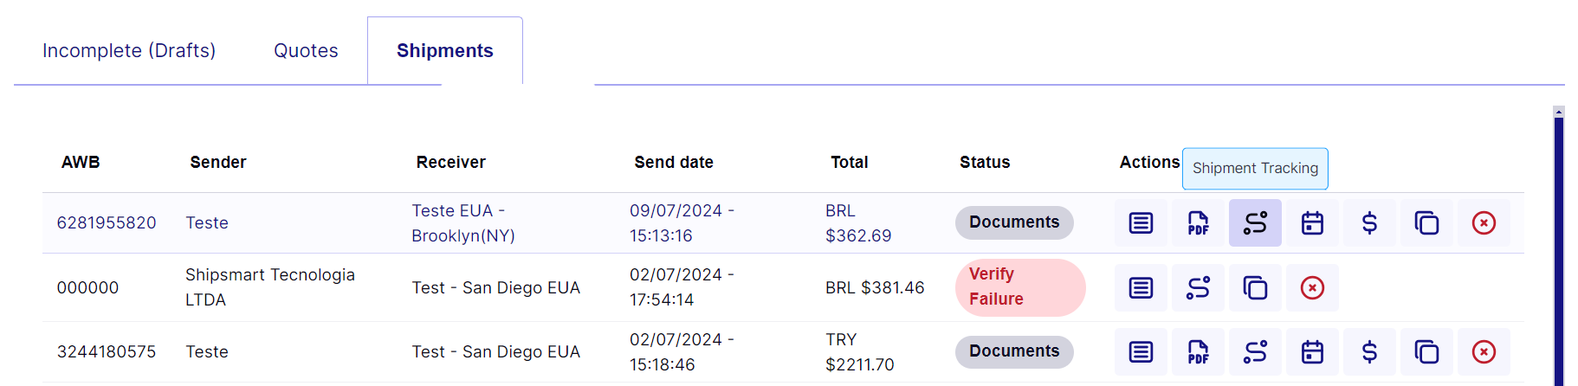Screen dimensions: 1578x386
Task: Open details icon for shipment 000000
Action: 1141,287
